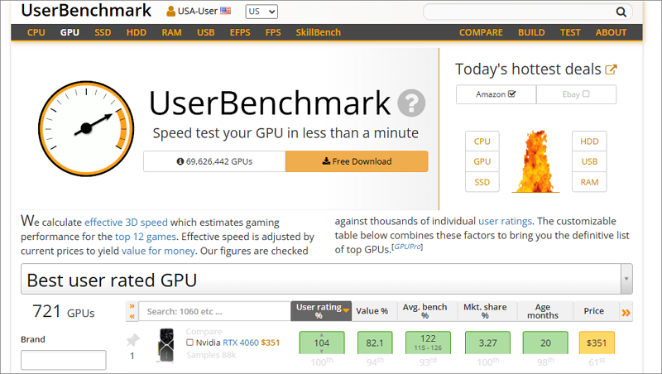Focus the Search: 1060 etc field

coord(214,311)
